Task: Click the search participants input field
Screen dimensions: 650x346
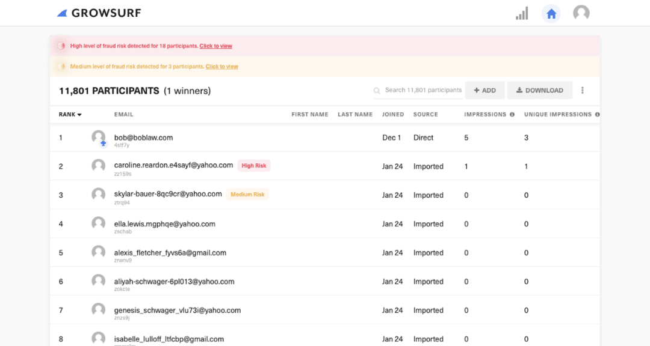Action: point(421,90)
